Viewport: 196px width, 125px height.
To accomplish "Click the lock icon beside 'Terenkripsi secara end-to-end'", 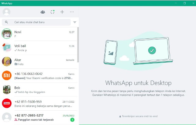I will [120, 116].
